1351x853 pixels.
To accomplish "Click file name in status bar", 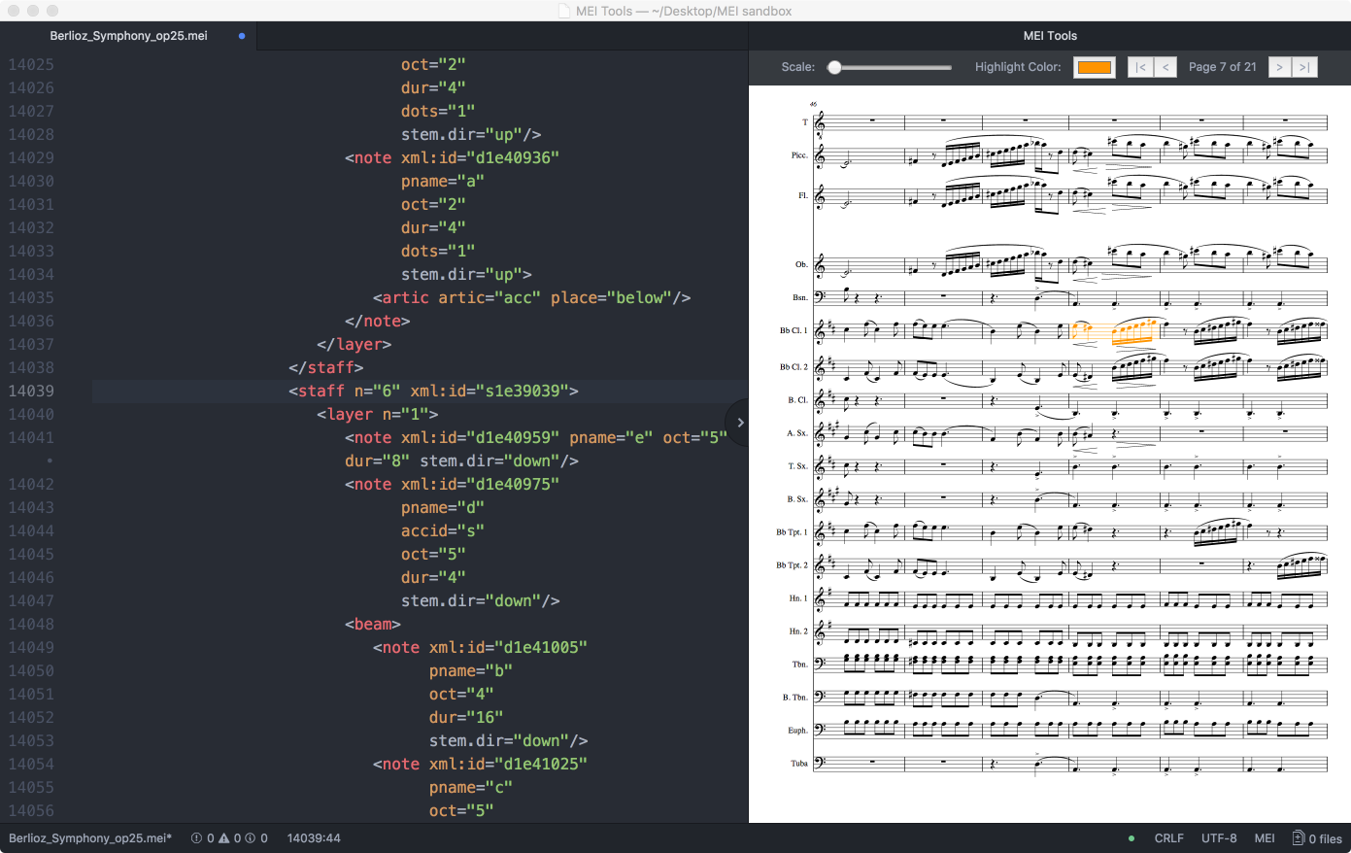I will click(x=90, y=838).
